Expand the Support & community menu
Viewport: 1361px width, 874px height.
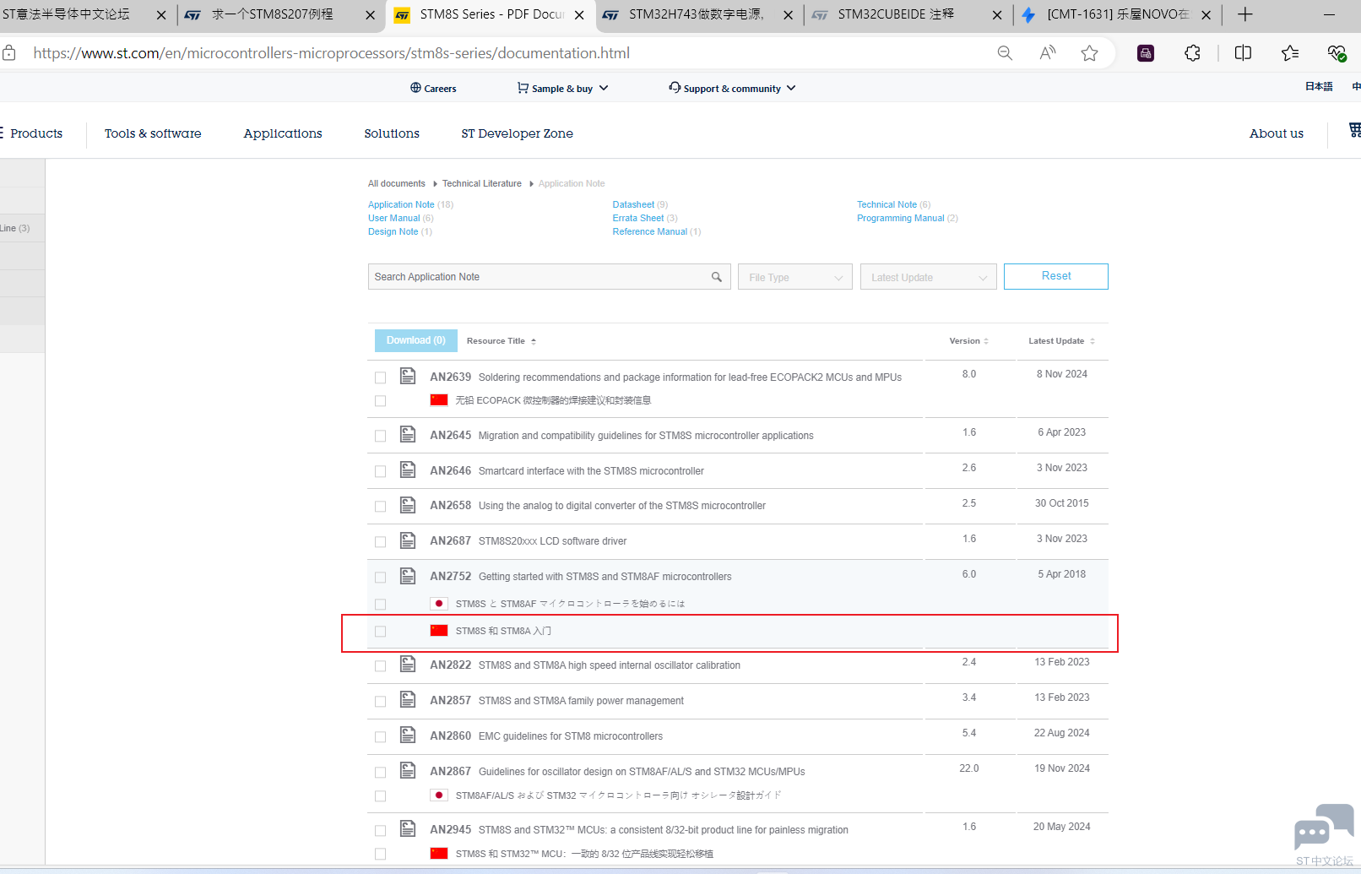click(732, 88)
